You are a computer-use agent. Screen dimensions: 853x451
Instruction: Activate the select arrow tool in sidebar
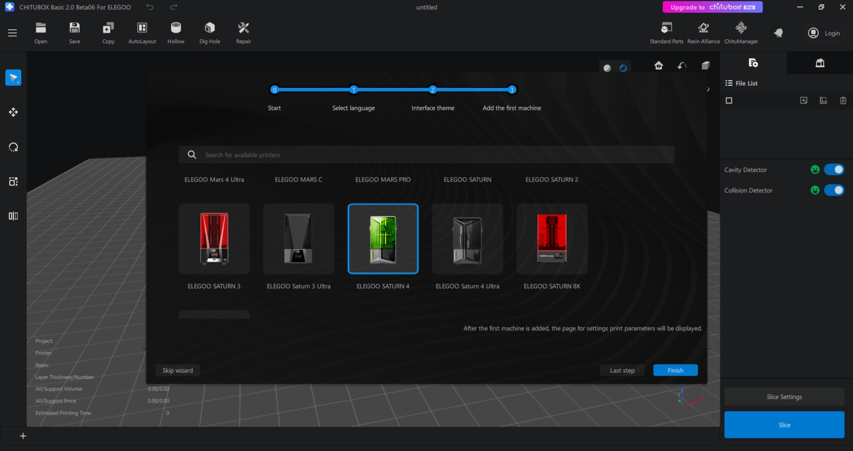13,78
